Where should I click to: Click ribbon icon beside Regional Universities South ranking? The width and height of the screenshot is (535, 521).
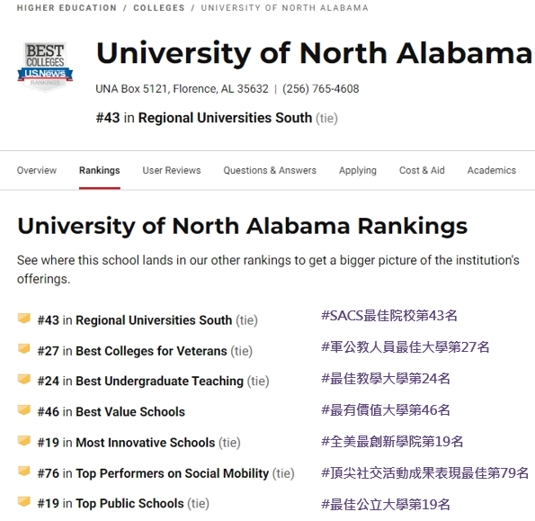tap(24, 318)
